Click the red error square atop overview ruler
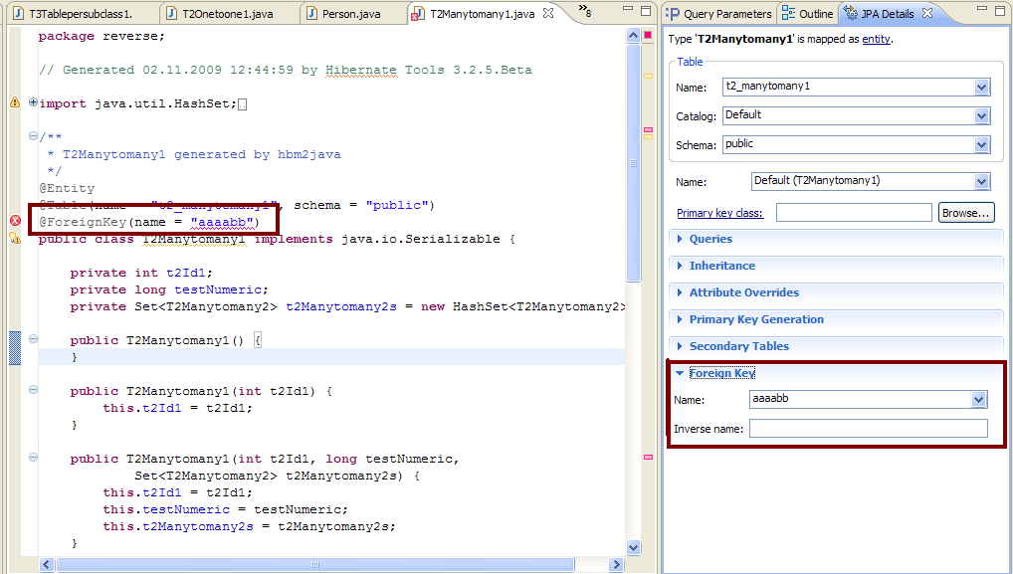Viewport: 1013px width, 574px height. click(648, 35)
